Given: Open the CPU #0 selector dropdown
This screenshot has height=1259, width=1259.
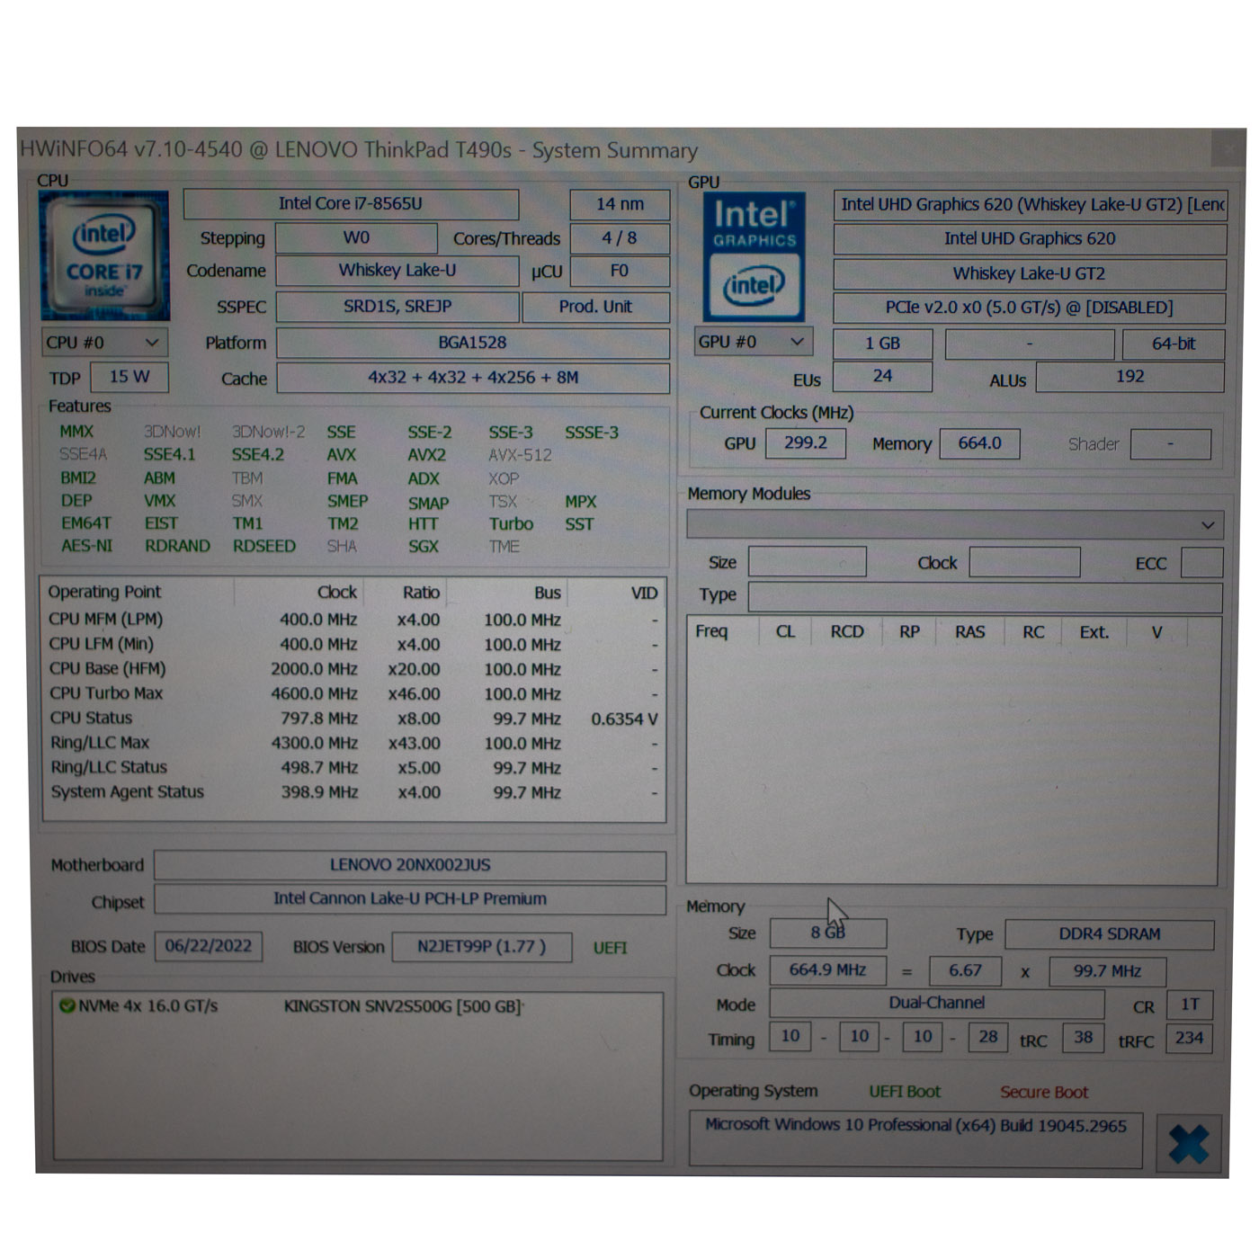Looking at the screenshot, I should pyautogui.click(x=103, y=343).
